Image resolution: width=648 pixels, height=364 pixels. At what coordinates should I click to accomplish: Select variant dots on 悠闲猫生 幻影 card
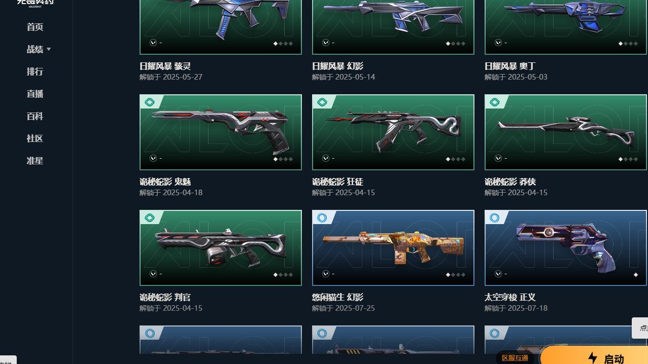point(456,274)
